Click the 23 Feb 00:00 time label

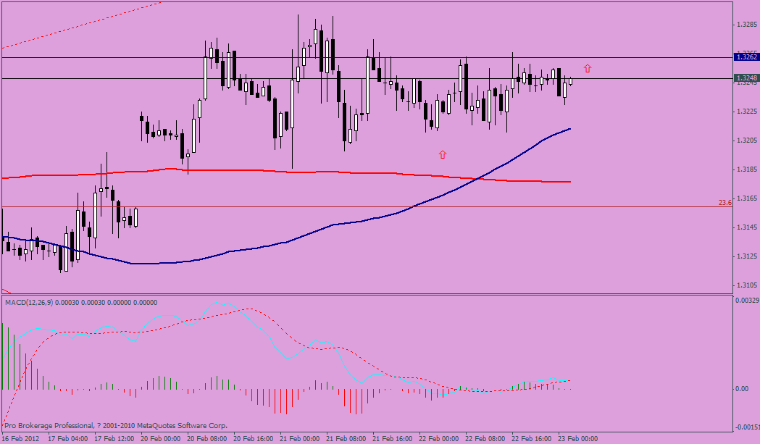(x=577, y=439)
